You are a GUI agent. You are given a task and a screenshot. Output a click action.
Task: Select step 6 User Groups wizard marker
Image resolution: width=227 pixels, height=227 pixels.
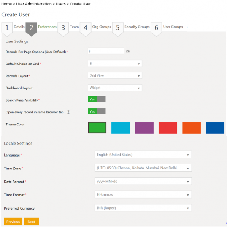coord(156,29)
